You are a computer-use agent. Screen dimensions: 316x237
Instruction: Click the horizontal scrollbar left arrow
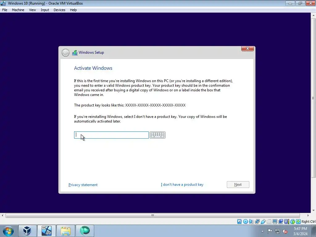pos(2,215)
